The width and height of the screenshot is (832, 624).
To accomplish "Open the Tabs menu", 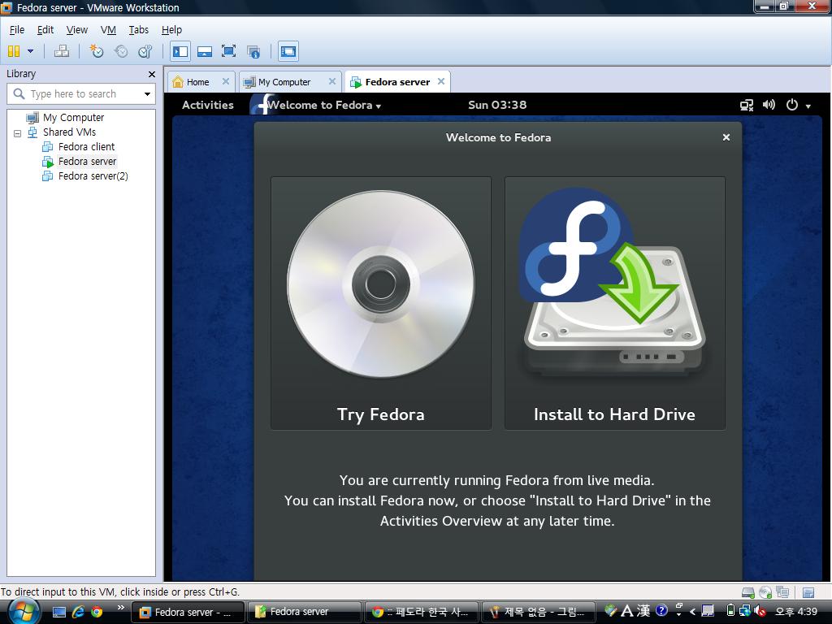I will point(138,30).
